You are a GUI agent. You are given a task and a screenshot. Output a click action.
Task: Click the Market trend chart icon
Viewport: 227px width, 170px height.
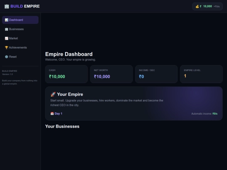[x=6, y=38]
